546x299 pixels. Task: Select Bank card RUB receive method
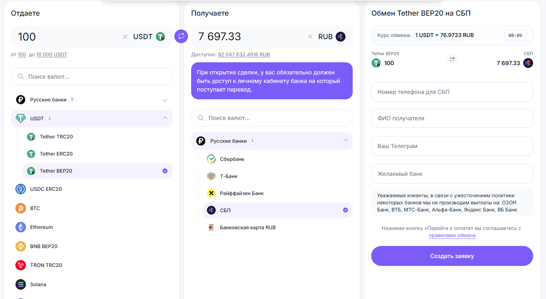pos(277,227)
